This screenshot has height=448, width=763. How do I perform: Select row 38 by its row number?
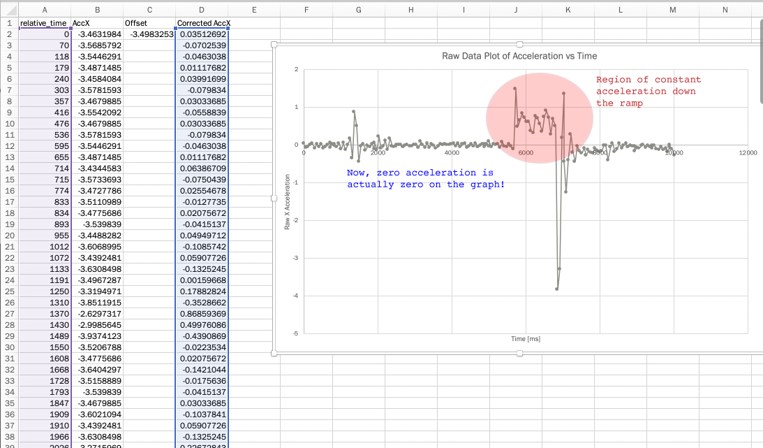pos(9,437)
